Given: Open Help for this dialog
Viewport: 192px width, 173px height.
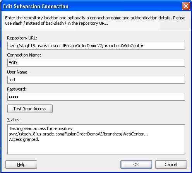Looking at the screenshot, I should [x=21, y=164].
